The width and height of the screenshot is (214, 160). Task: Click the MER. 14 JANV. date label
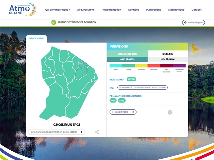(x=127, y=59)
